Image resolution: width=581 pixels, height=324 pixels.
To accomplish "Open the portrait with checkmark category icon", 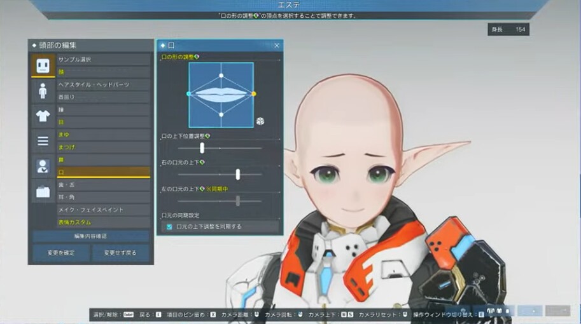I will pos(43,166).
